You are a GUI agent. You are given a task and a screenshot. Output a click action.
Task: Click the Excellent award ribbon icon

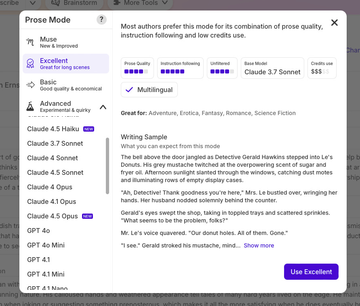pos(30,63)
